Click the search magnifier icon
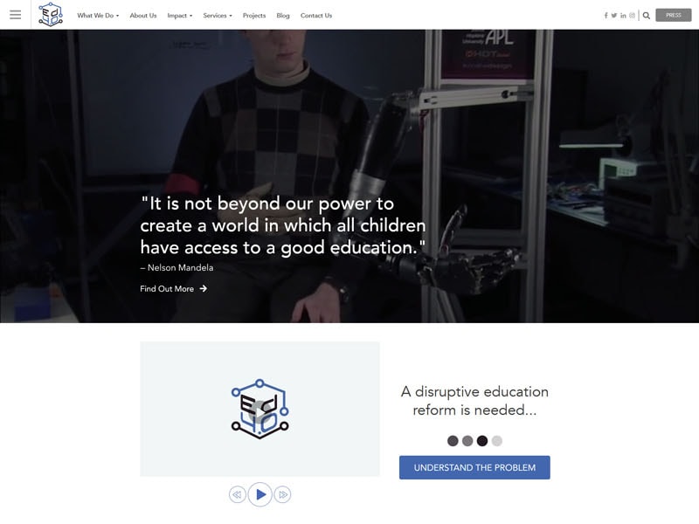Viewport: 699px width, 524px height. click(647, 16)
